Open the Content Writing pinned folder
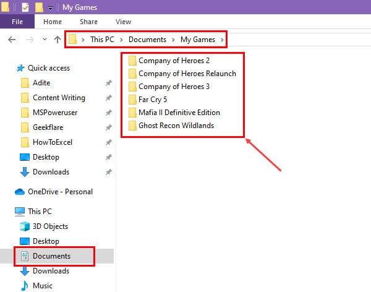The width and height of the screenshot is (371, 292). [59, 98]
